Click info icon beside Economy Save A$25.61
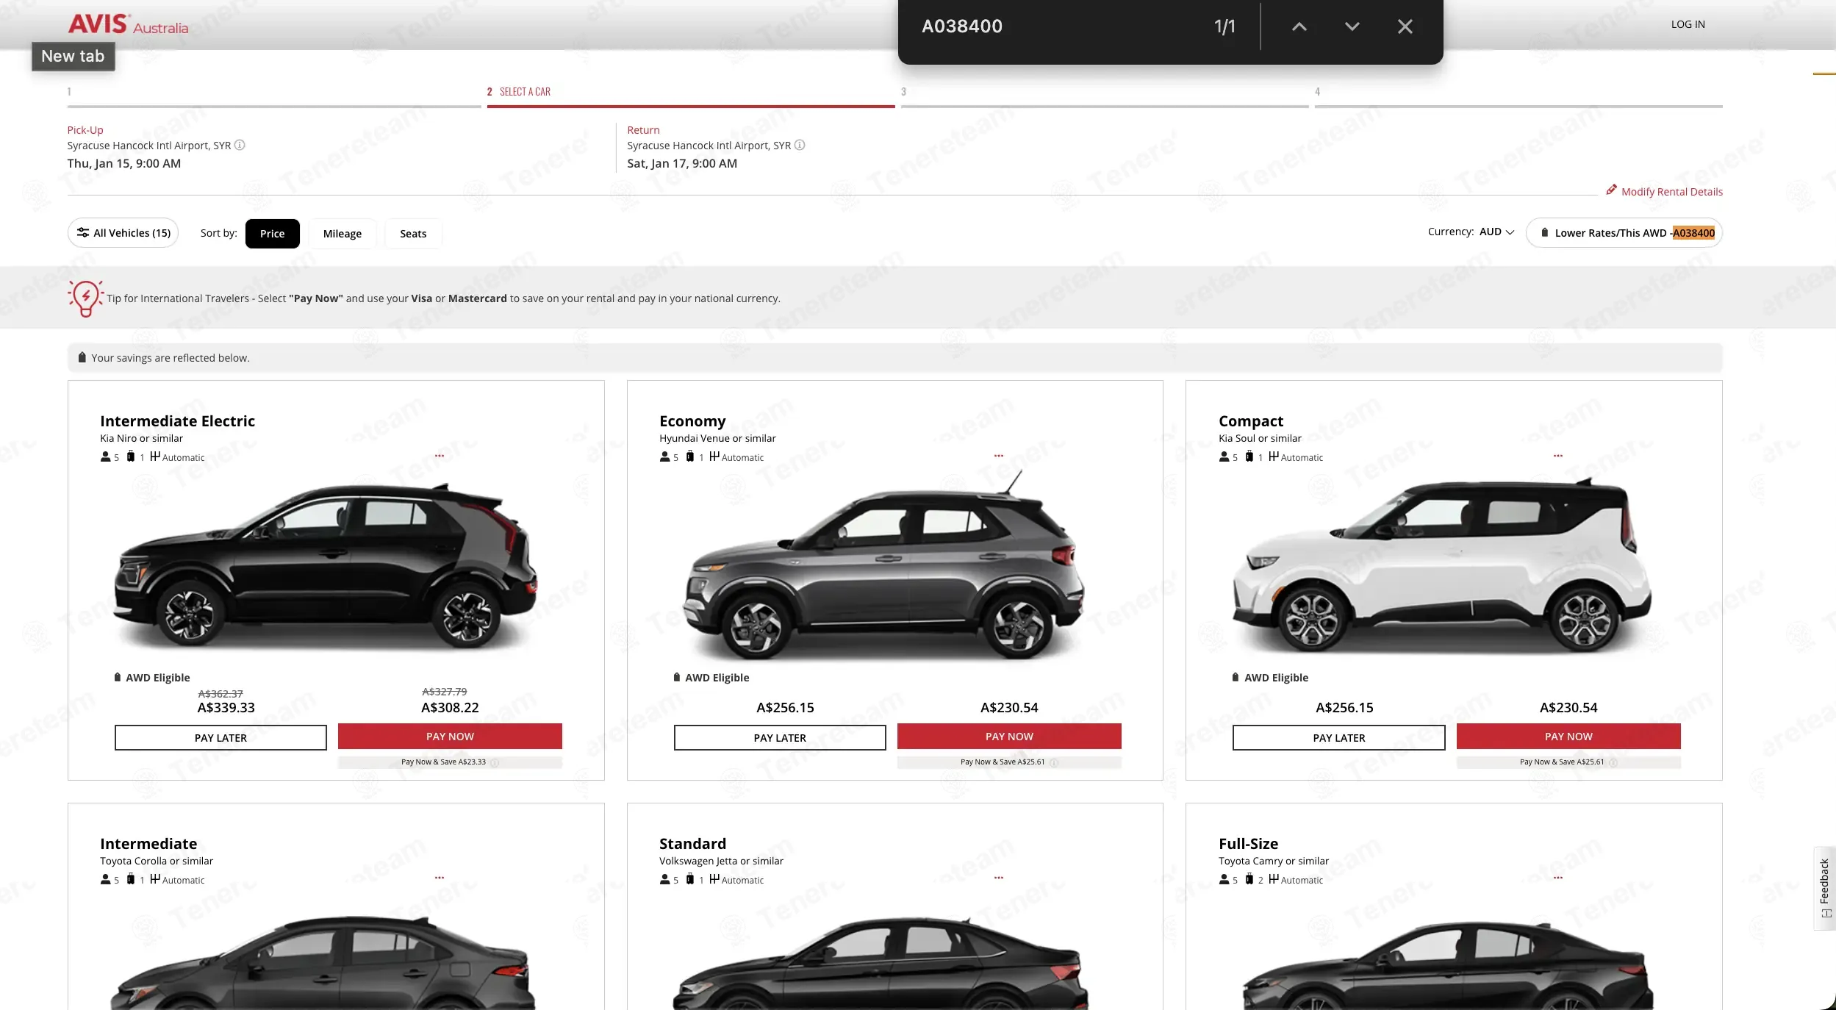The image size is (1836, 1010). 1054,762
